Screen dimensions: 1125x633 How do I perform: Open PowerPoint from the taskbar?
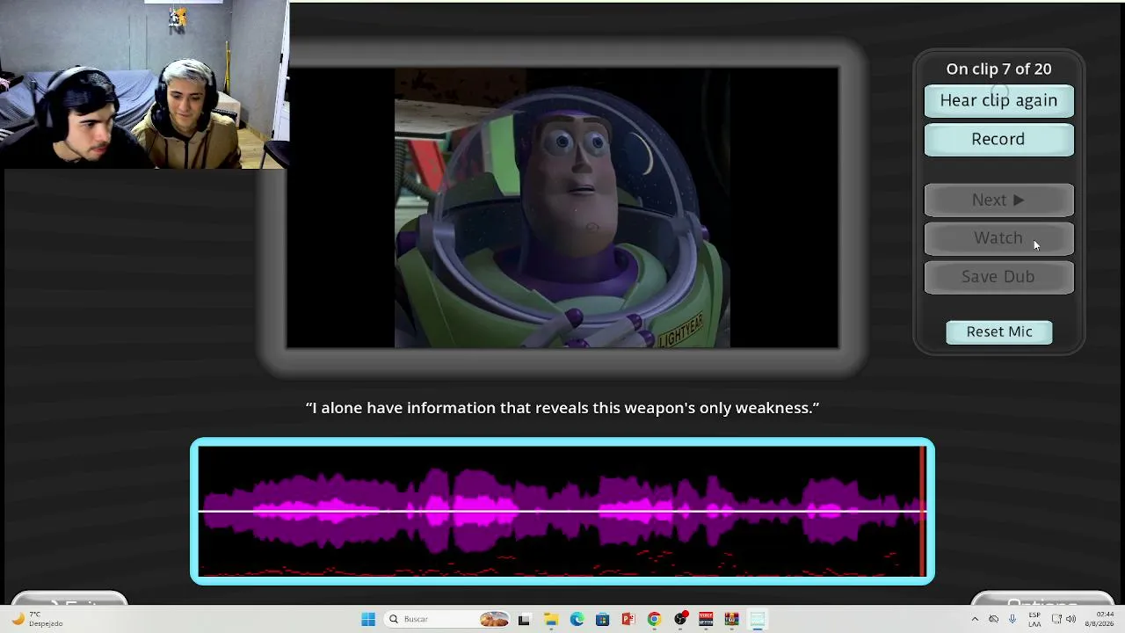pyautogui.click(x=628, y=619)
